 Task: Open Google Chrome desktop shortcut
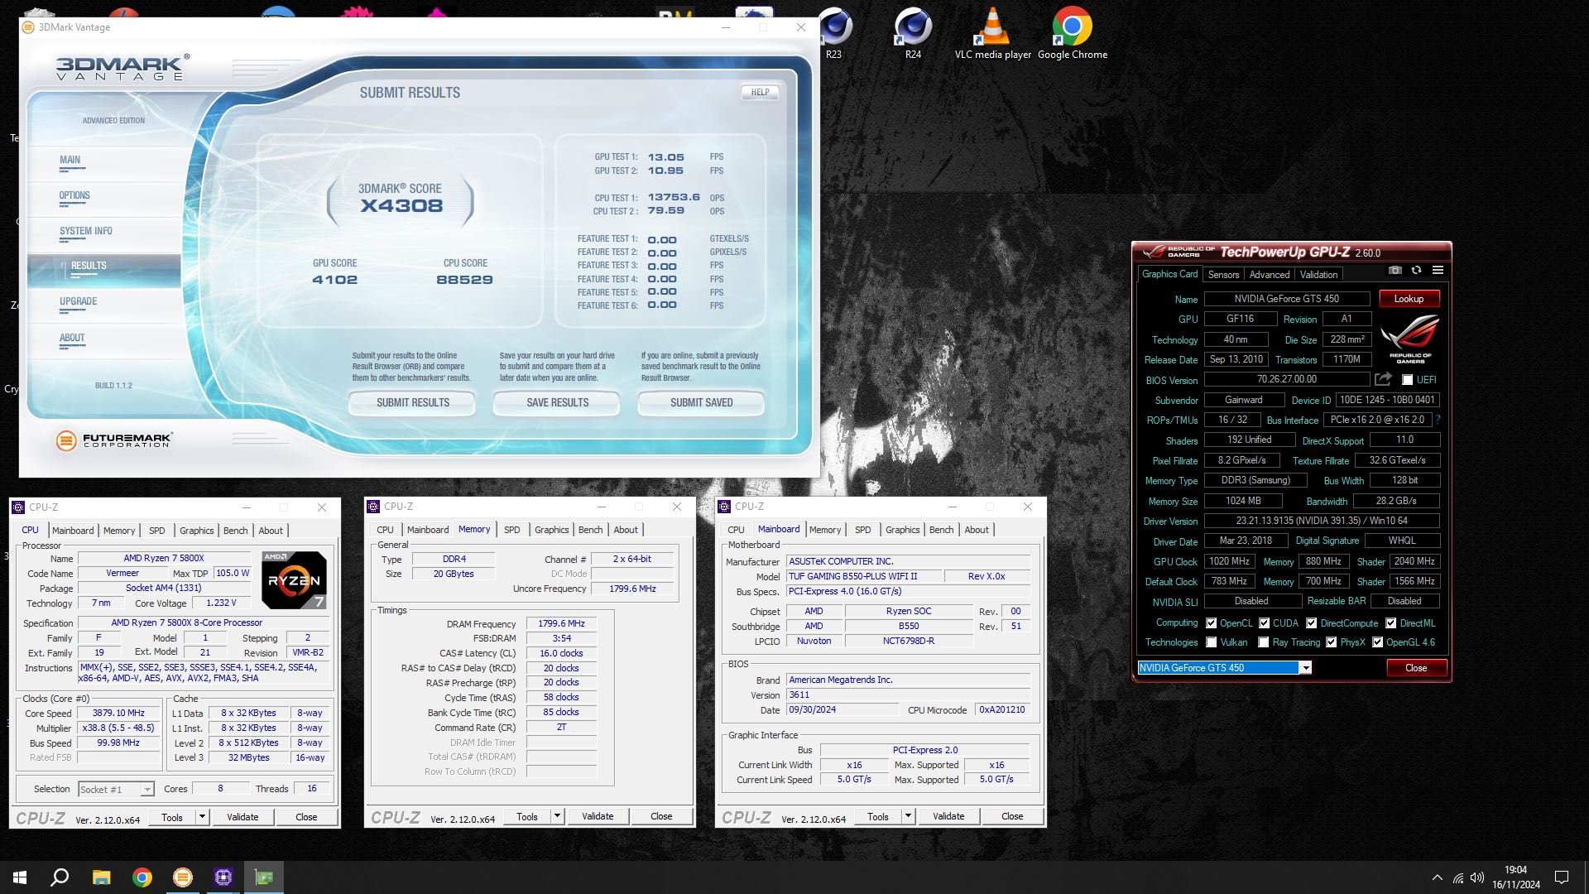pos(1072,33)
